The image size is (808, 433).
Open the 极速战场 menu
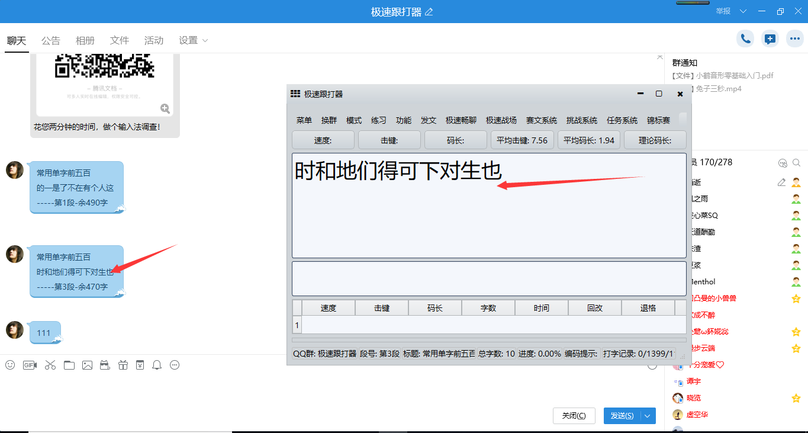click(x=501, y=120)
